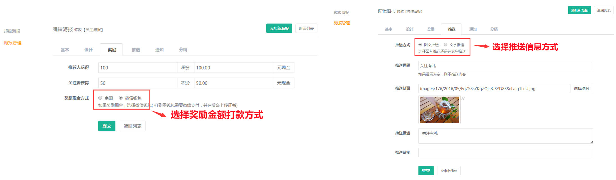Click the 关注者获得 points field showing 50

pyautogui.click(x=137, y=83)
